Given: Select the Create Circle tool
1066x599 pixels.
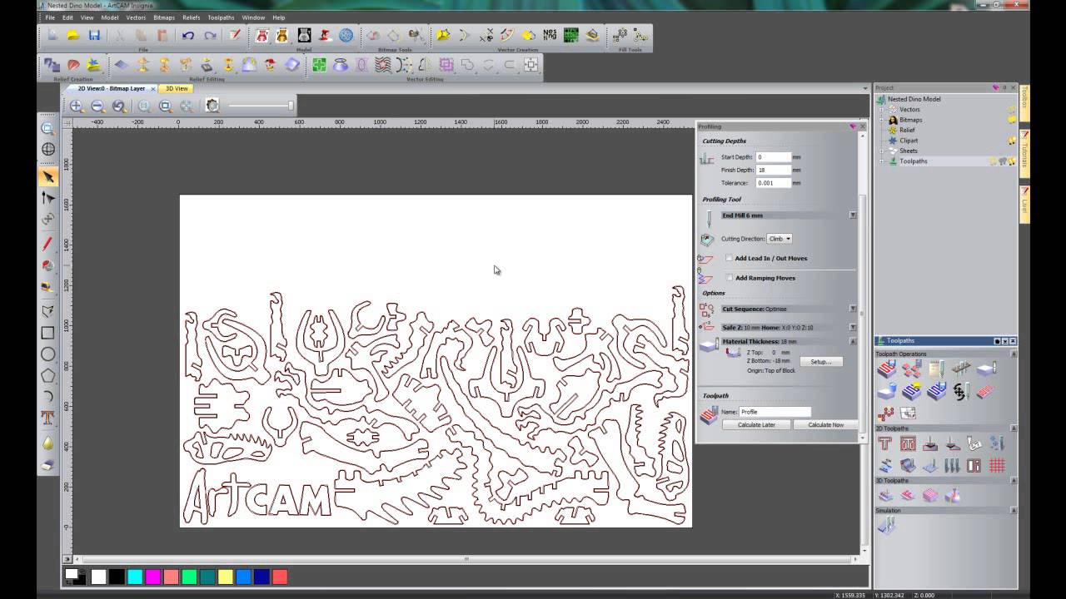Looking at the screenshot, I should (47, 354).
